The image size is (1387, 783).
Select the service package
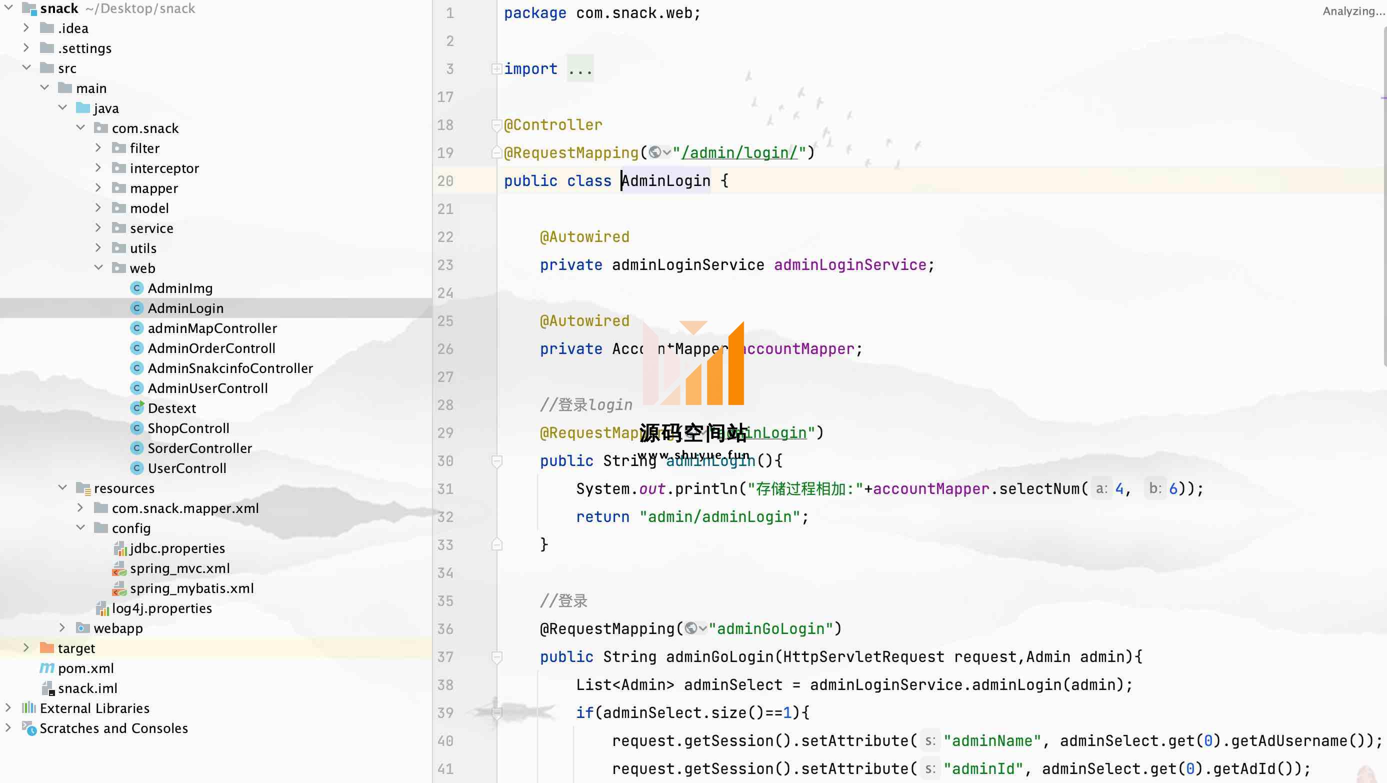(151, 228)
